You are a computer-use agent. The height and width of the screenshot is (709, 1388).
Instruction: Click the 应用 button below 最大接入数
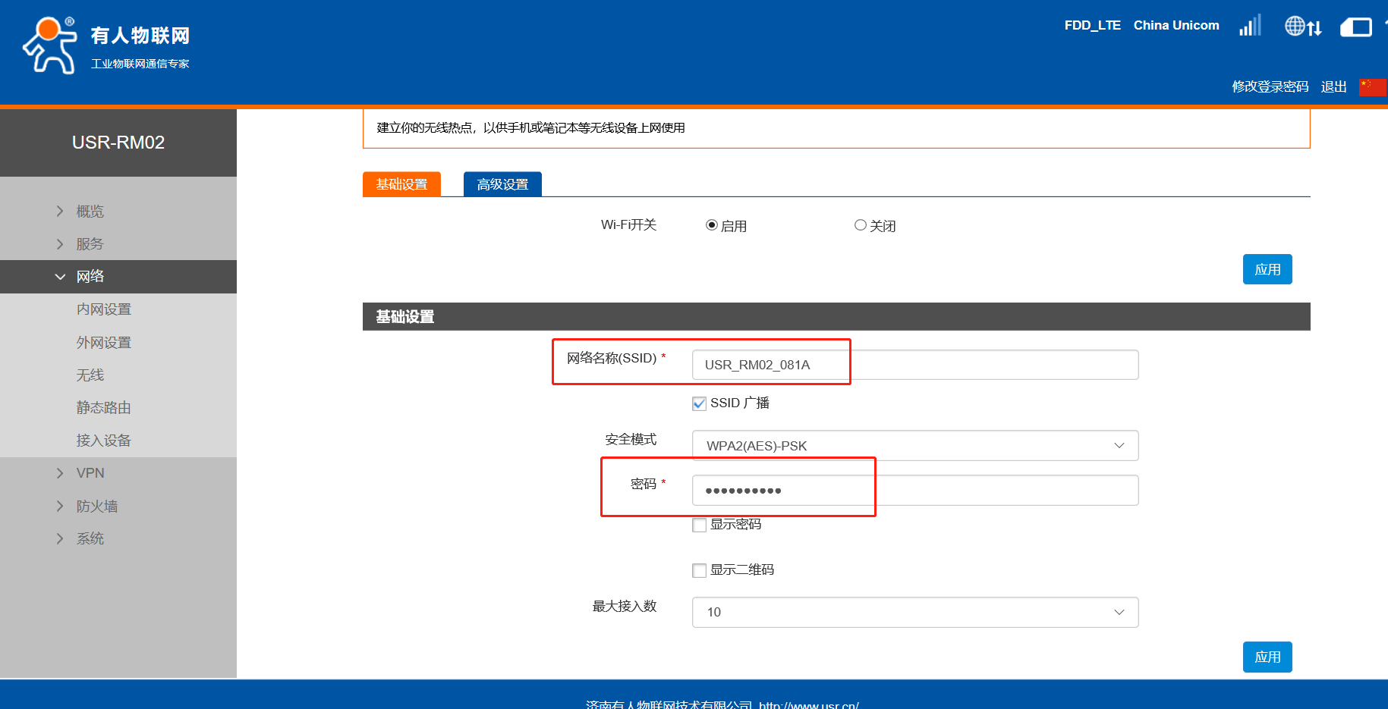tap(1267, 657)
